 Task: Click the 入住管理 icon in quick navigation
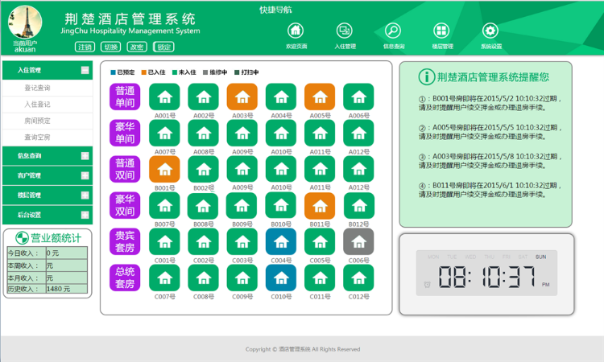tap(345, 31)
